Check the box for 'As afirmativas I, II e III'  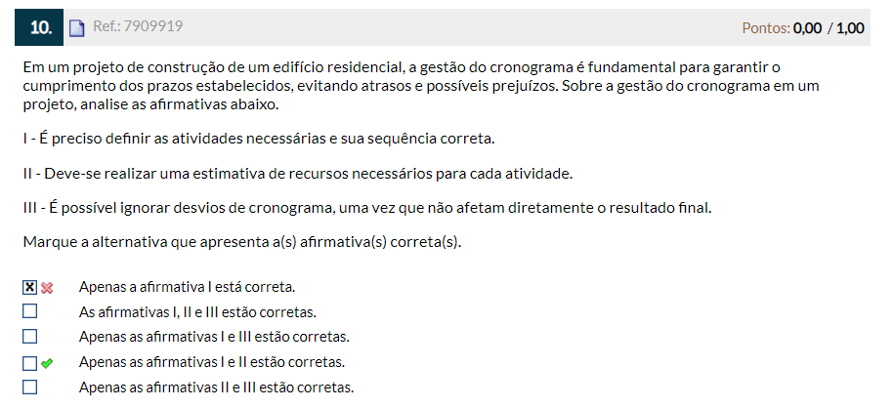coord(29,311)
